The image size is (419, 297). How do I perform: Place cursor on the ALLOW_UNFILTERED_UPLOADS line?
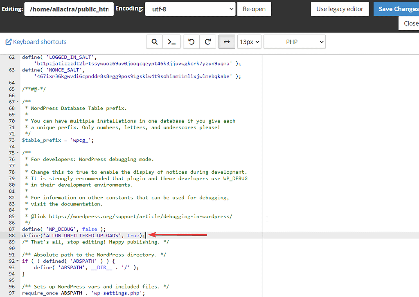(x=82, y=235)
